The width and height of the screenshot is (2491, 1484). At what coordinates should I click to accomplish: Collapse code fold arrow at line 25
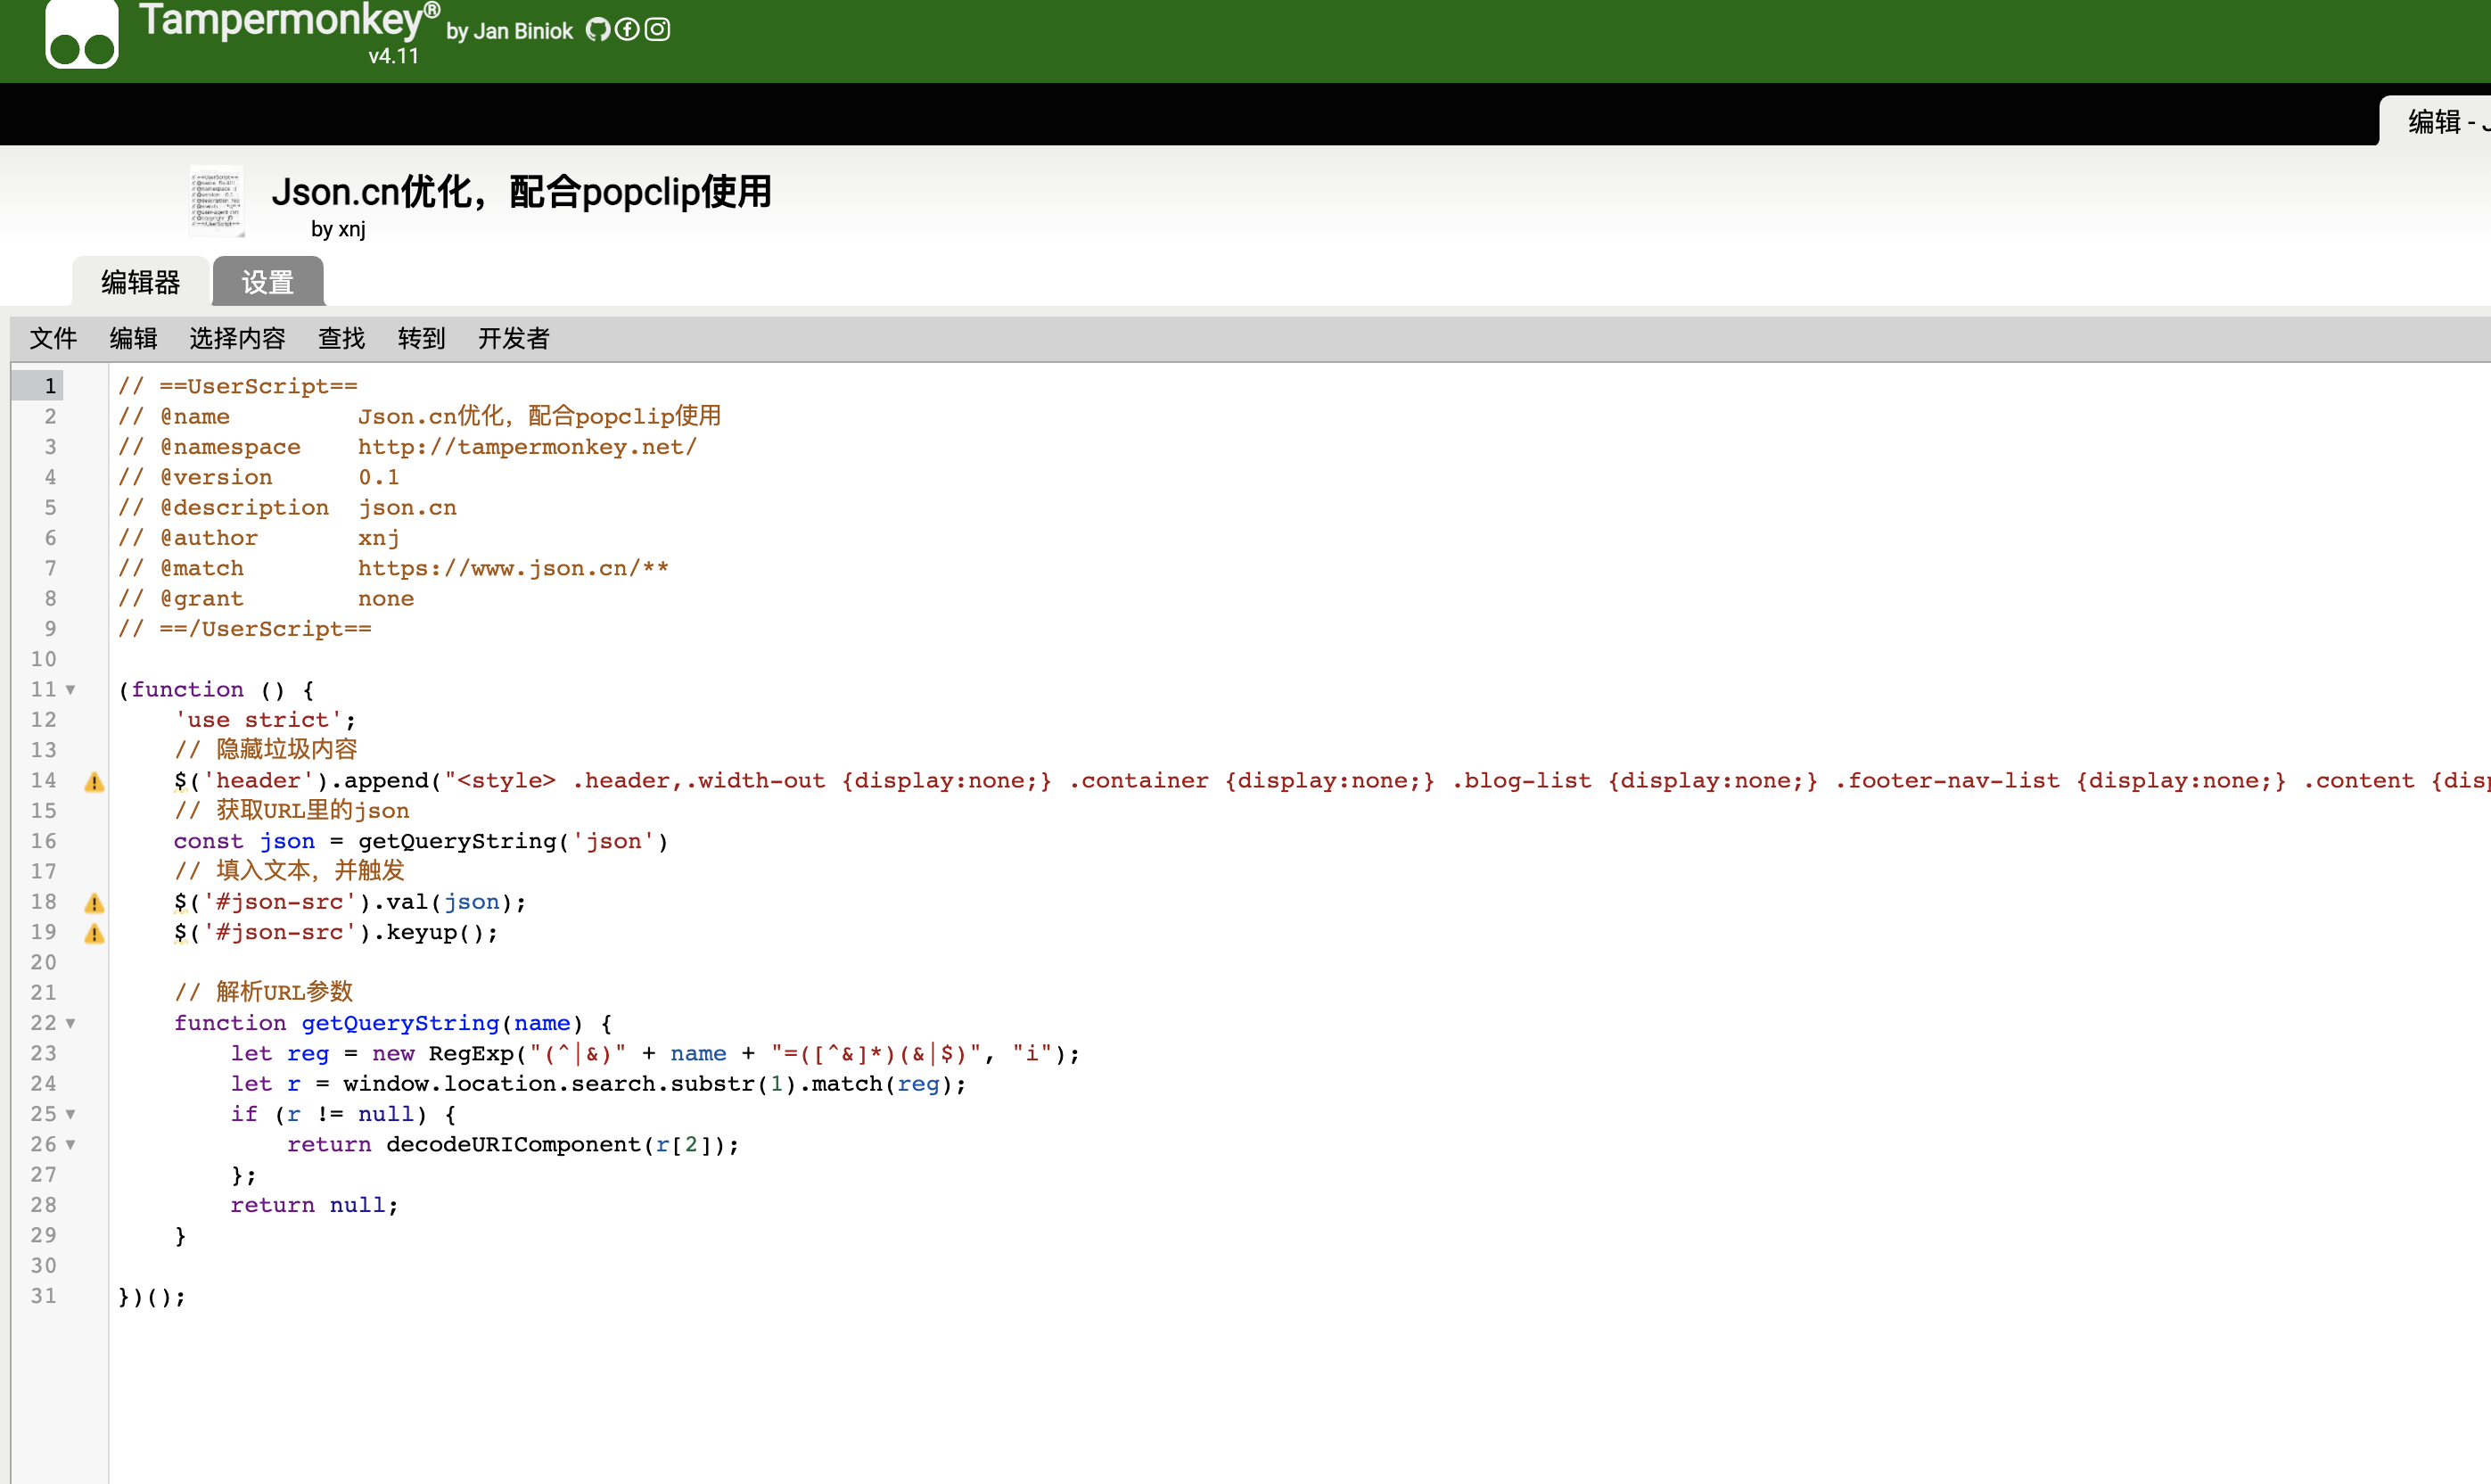tap(71, 1114)
